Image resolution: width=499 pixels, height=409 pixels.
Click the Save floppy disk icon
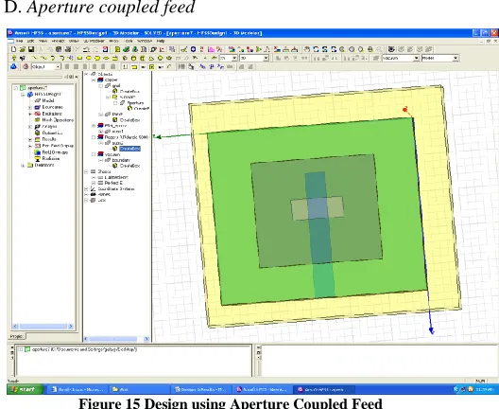(x=31, y=49)
